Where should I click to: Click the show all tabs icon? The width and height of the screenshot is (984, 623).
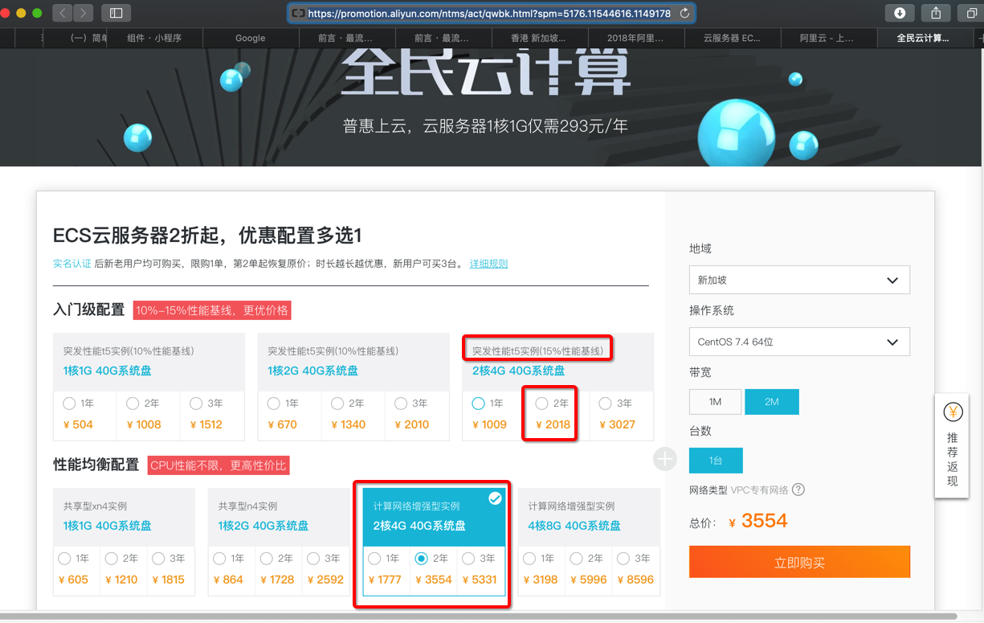tap(970, 13)
